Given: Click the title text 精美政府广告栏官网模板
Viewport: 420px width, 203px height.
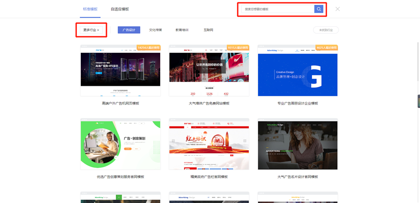Looking at the screenshot, I should click(x=209, y=176).
